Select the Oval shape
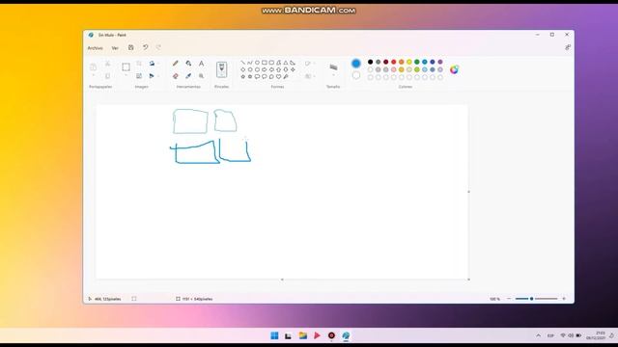Viewport: 618px width, 347px height. [257, 63]
